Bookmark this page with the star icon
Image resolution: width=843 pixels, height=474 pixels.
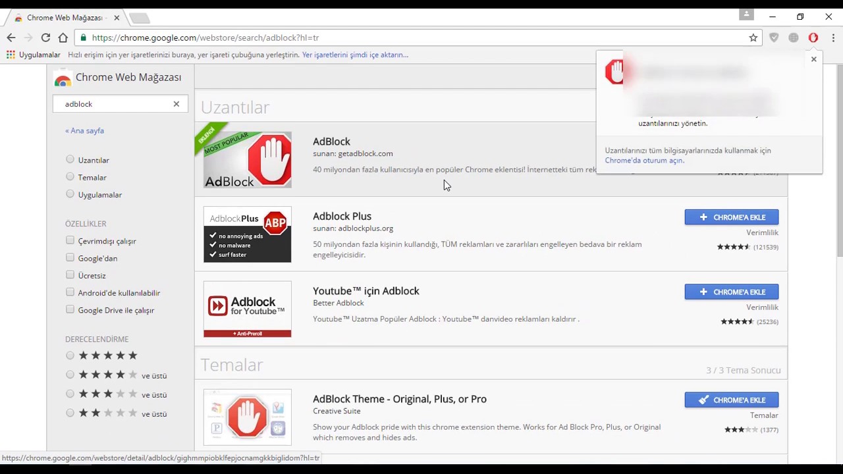click(753, 38)
